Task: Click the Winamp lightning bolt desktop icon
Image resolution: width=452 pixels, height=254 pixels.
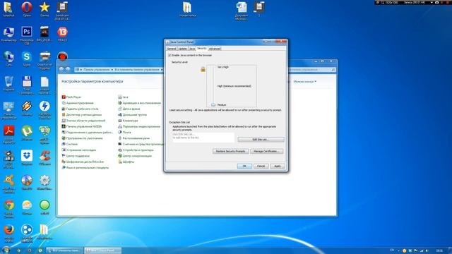Action: [x=27, y=107]
